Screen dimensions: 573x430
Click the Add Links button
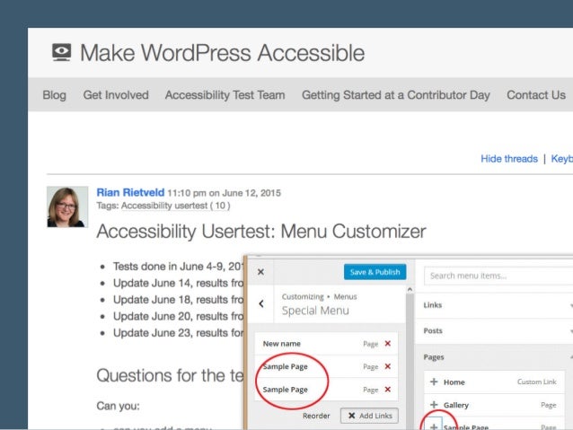[x=369, y=416]
